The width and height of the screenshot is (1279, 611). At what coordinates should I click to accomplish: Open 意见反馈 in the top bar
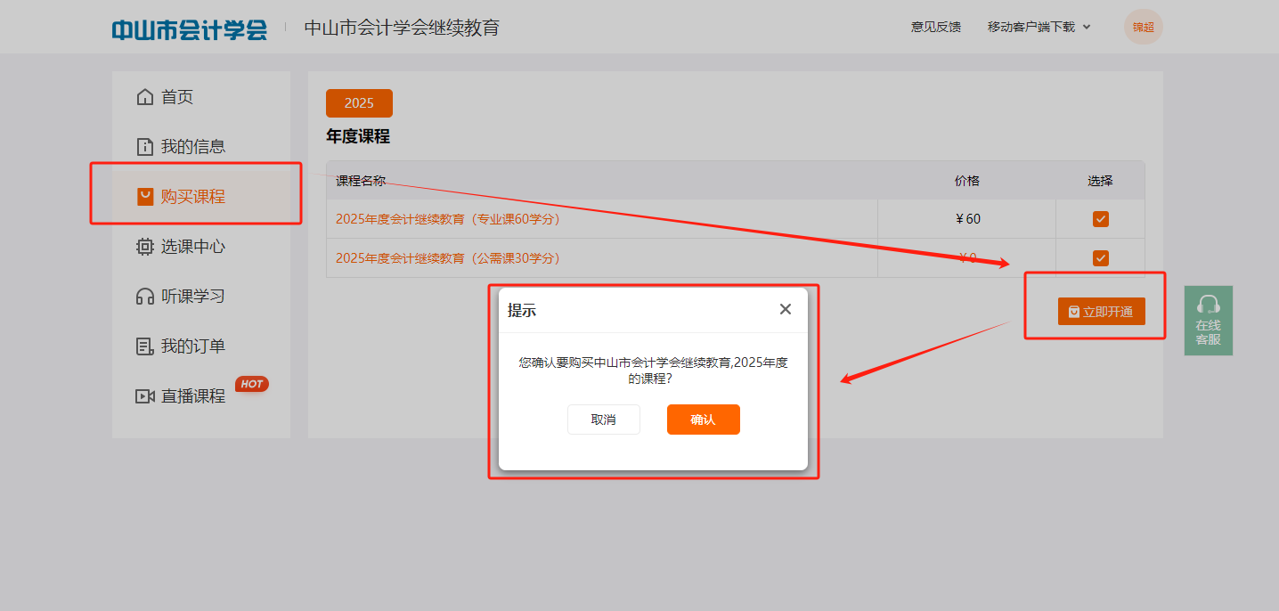(x=935, y=27)
